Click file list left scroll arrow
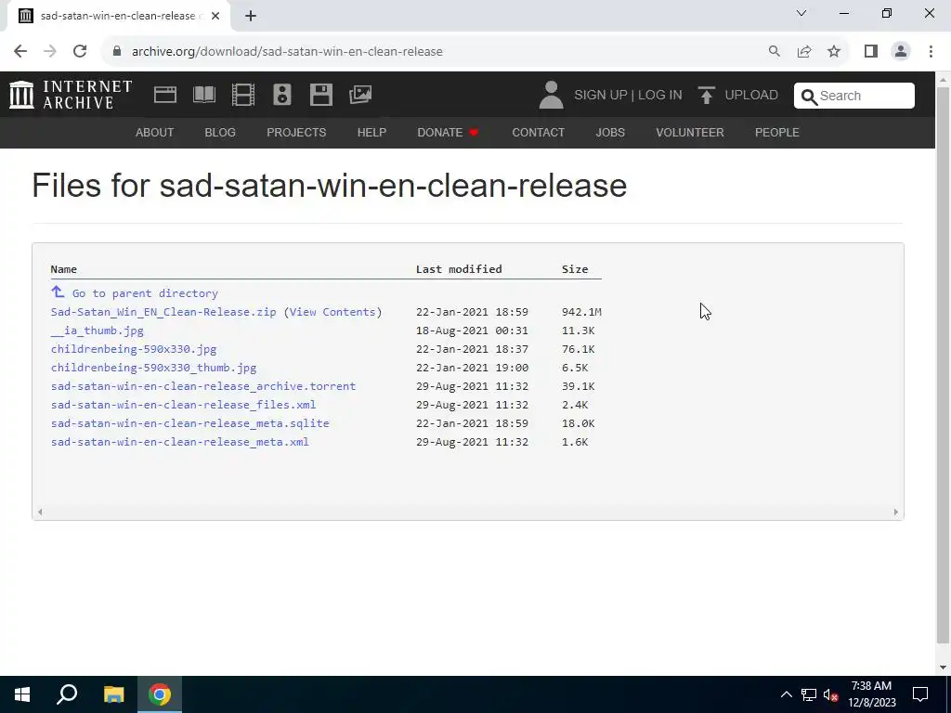951x713 pixels. (x=39, y=512)
